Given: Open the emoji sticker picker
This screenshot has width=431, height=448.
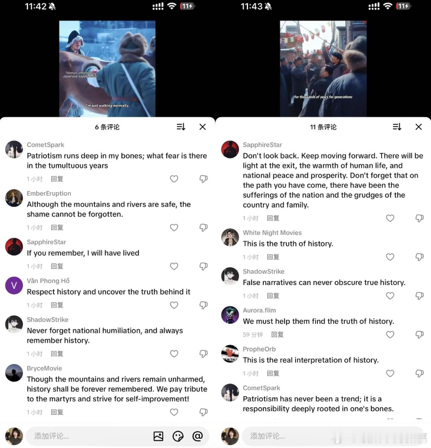Looking at the screenshot, I should pyautogui.click(x=178, y=436).
